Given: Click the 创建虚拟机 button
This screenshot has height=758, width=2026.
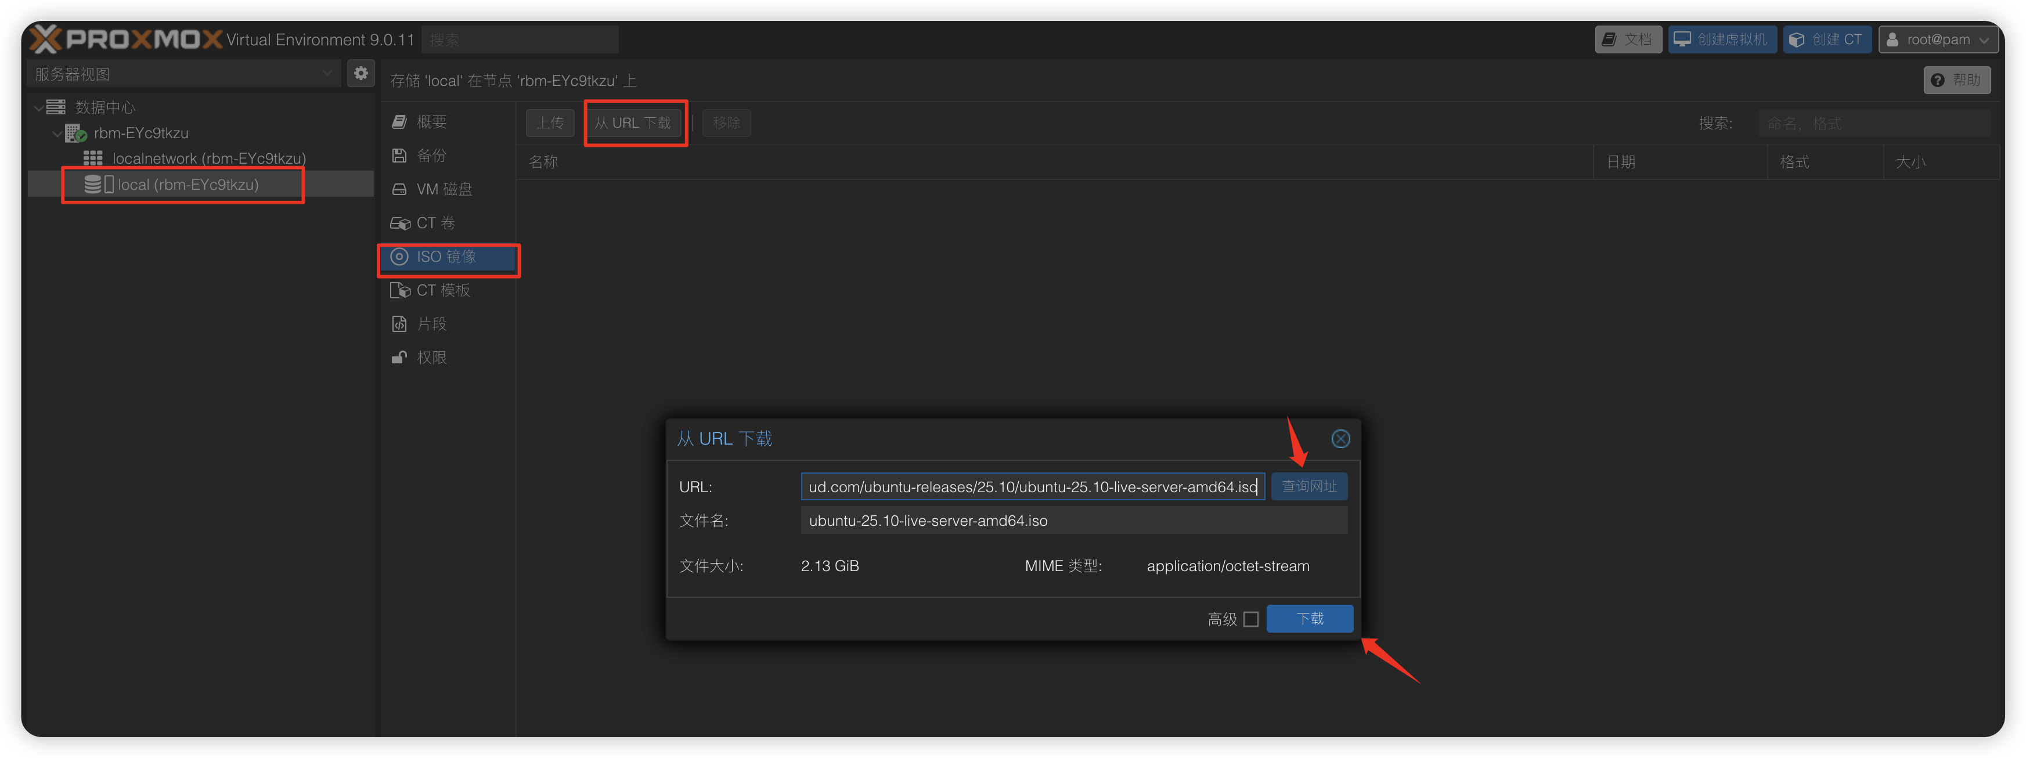Looking at the screenshot, I should click(x=1722, y=39).
